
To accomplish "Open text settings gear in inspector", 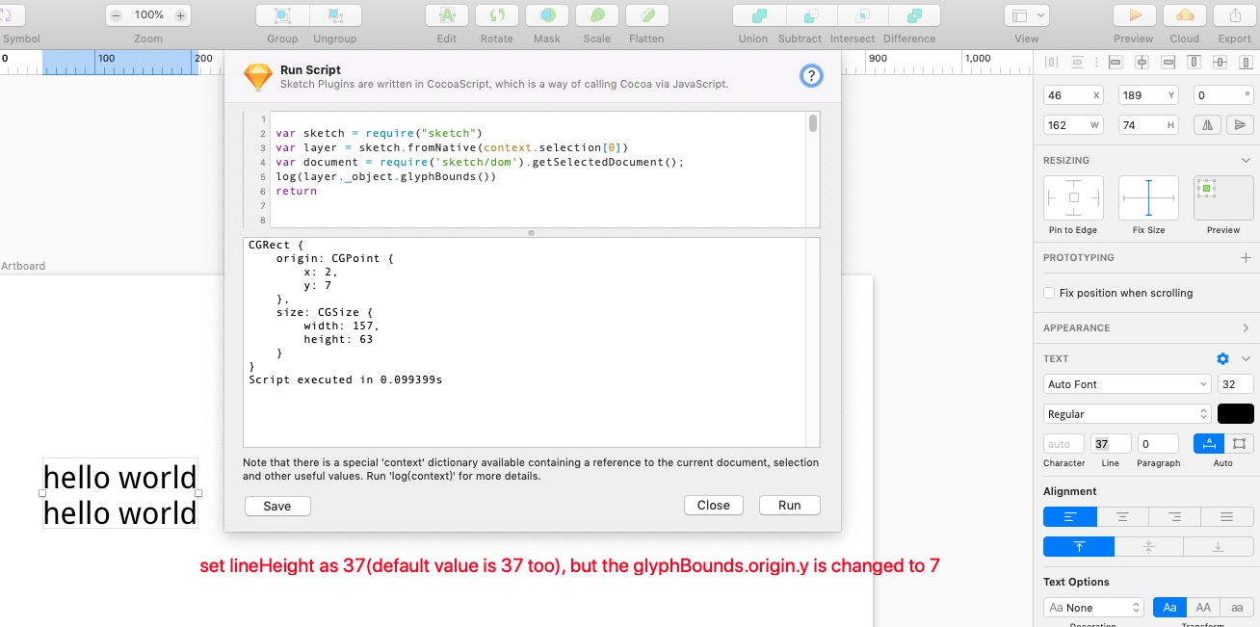I will pyautogui.click(x=1222, y=358).
